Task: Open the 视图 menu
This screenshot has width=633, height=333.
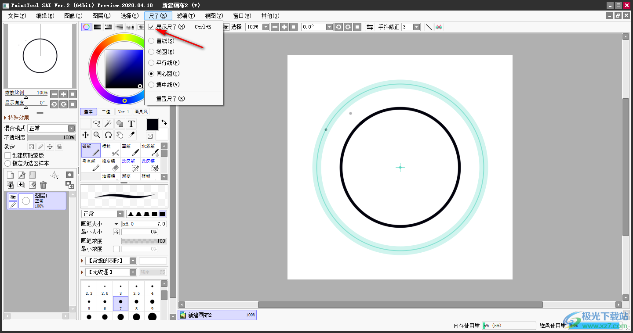Action: click(x=214, y=16)
